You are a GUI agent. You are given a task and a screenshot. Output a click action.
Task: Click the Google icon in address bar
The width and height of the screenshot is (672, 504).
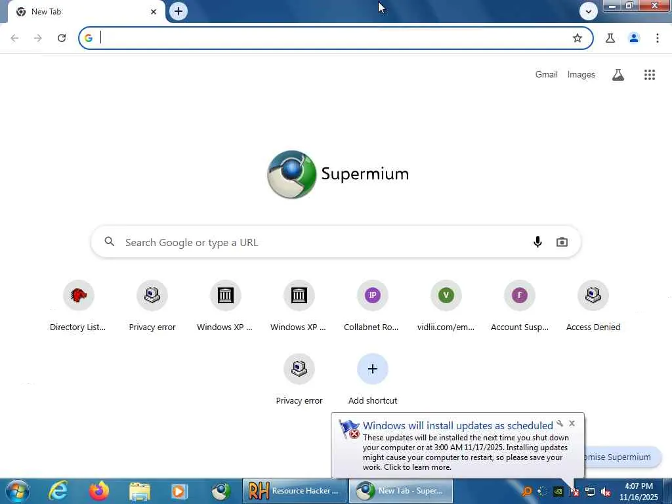point(89,38)
